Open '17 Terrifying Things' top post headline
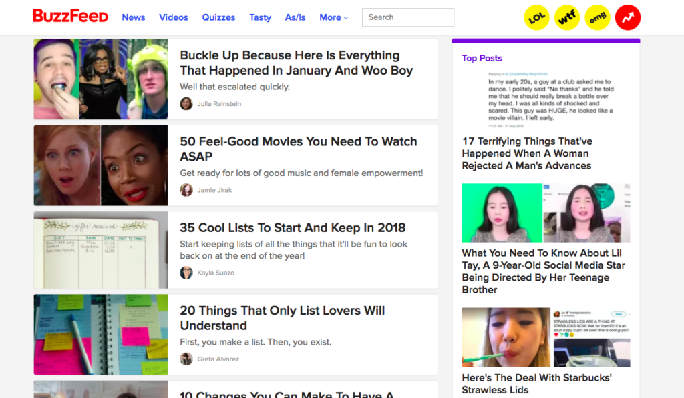 pyautogui.click(x=527, y=153)
